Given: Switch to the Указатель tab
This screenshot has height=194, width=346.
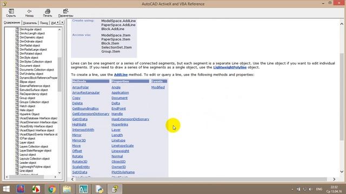Looking at the screenshot, I should coord(30,23).
